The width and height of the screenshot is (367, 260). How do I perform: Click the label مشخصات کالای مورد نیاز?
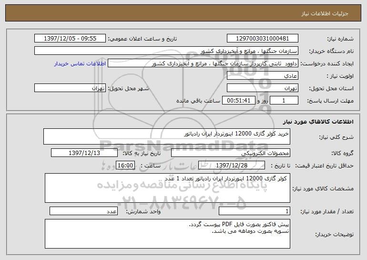[323, 188]
